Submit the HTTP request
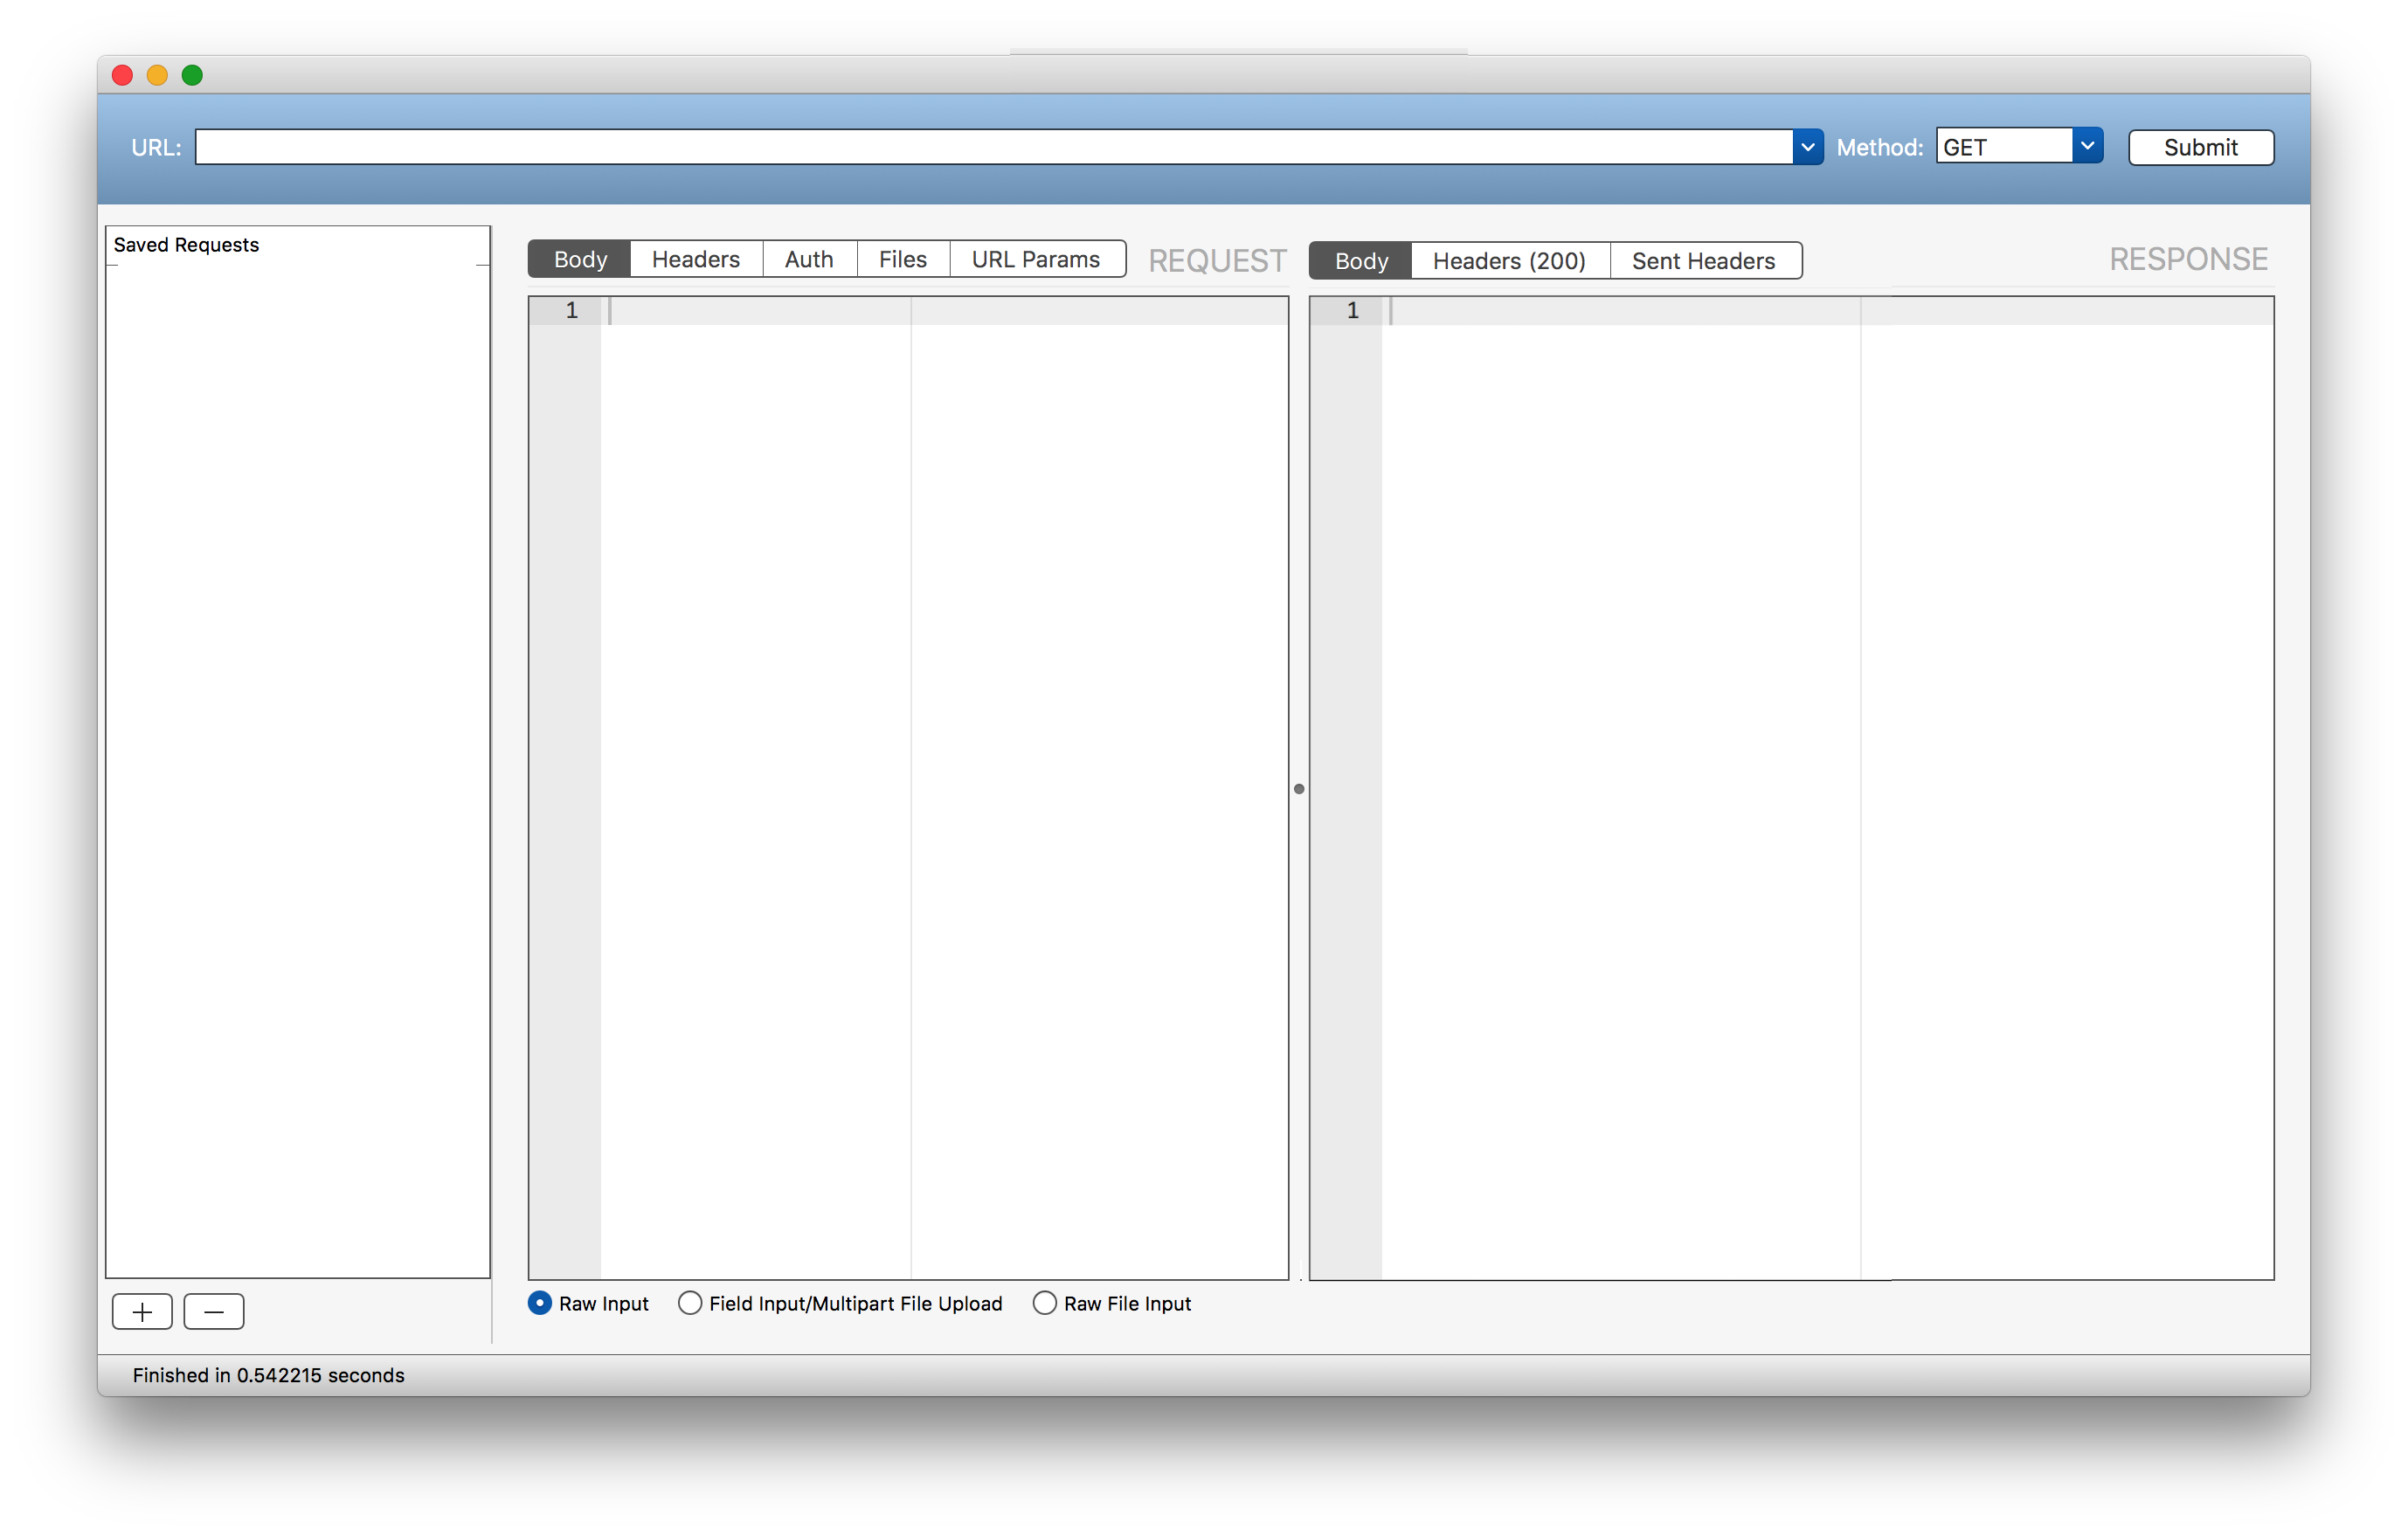Viewport: 2408px width, 1536px height. [x=2201, y=146]
